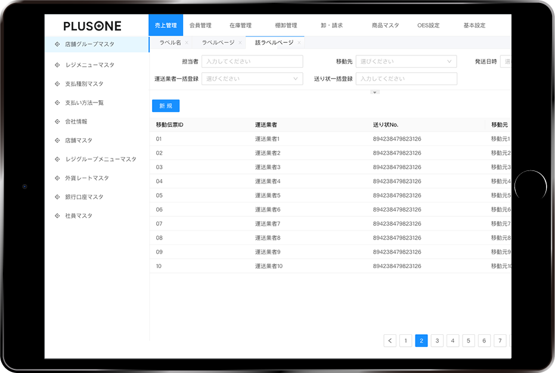The height and width of the screenshot is (373, 555).
Task: Go to page 5 in pagination
Action: pyautogui.click(x=469, y=341)
